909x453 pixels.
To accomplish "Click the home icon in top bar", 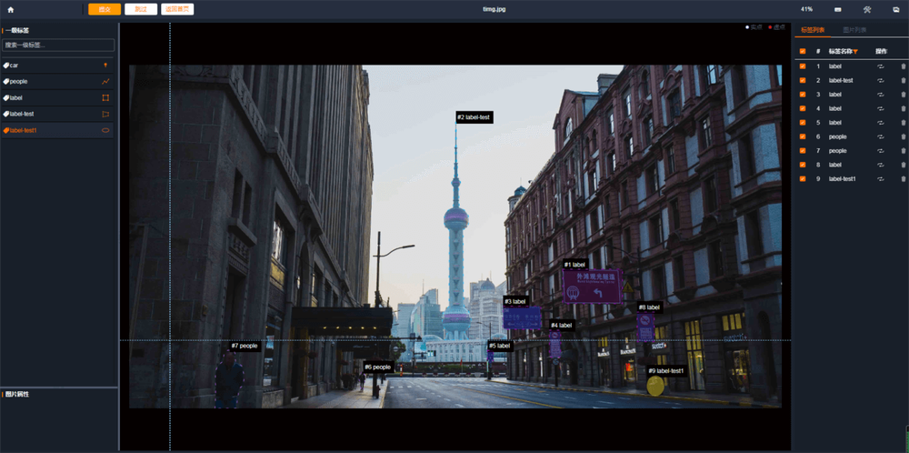I will [10, 9].
